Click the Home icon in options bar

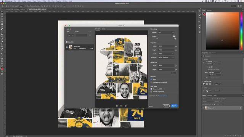pyautogui.click(x=3, y=6)
